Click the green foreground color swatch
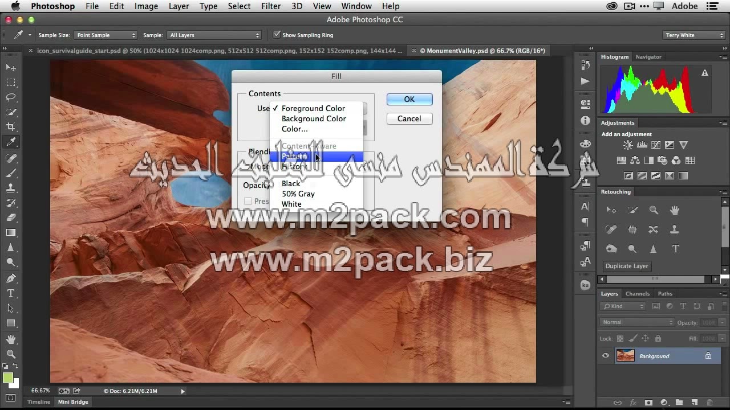Image resolution: width=730 pixels, height=410 pixels. [x=7, y=378]
